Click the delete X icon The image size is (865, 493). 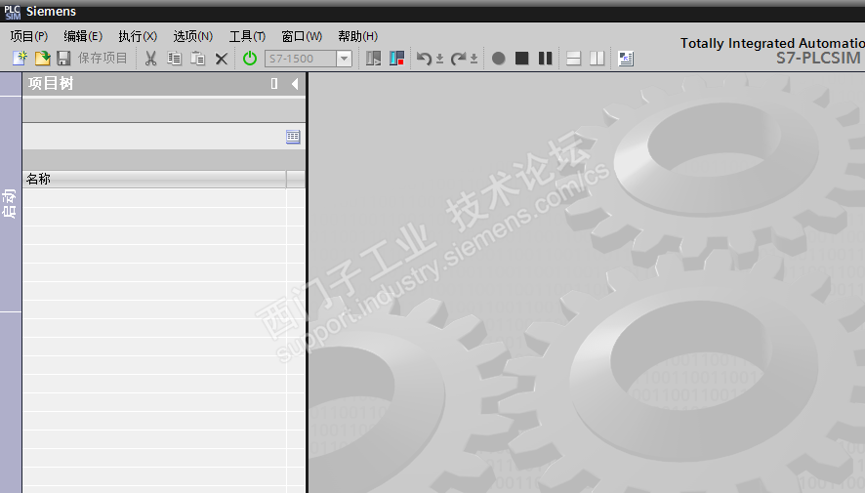222,59
